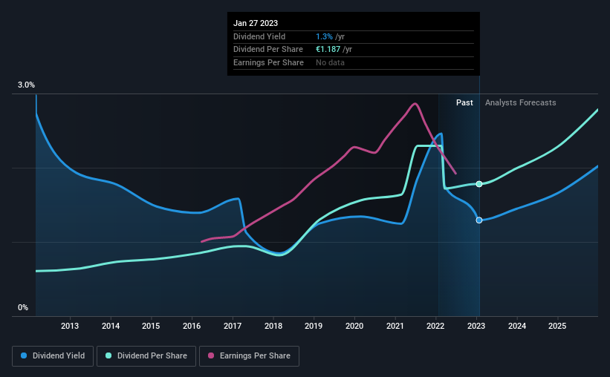Click the Earnings Per Share row label in tooltip

pos(268,62)
